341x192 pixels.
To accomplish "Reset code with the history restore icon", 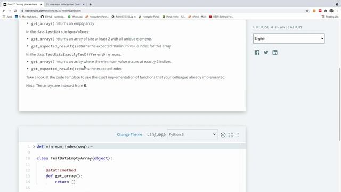I will (x=223, y=135).
